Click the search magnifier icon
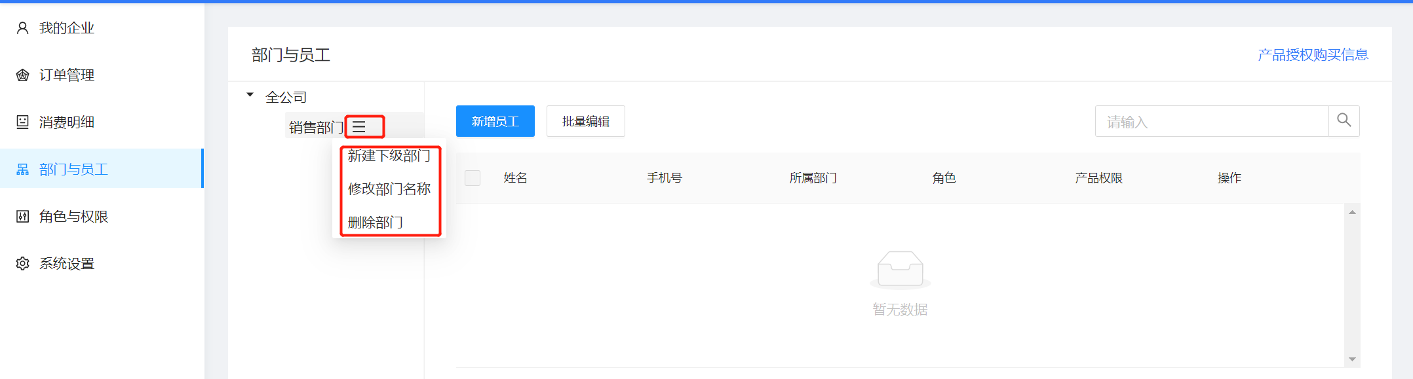This screenshot has width=1413, height=379. click(x=1344, y=121)
